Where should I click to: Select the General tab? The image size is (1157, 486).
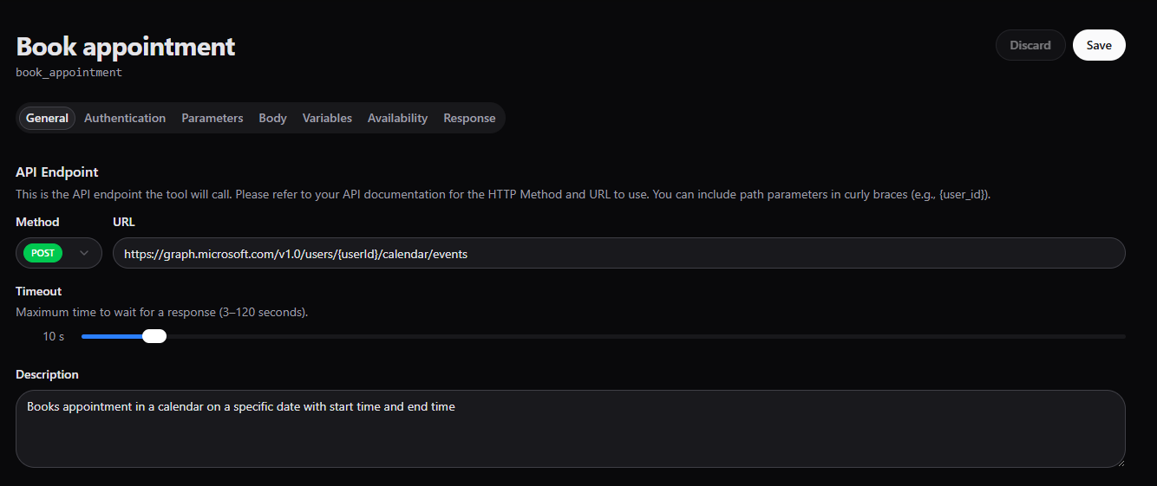click(x=47, y=118)
